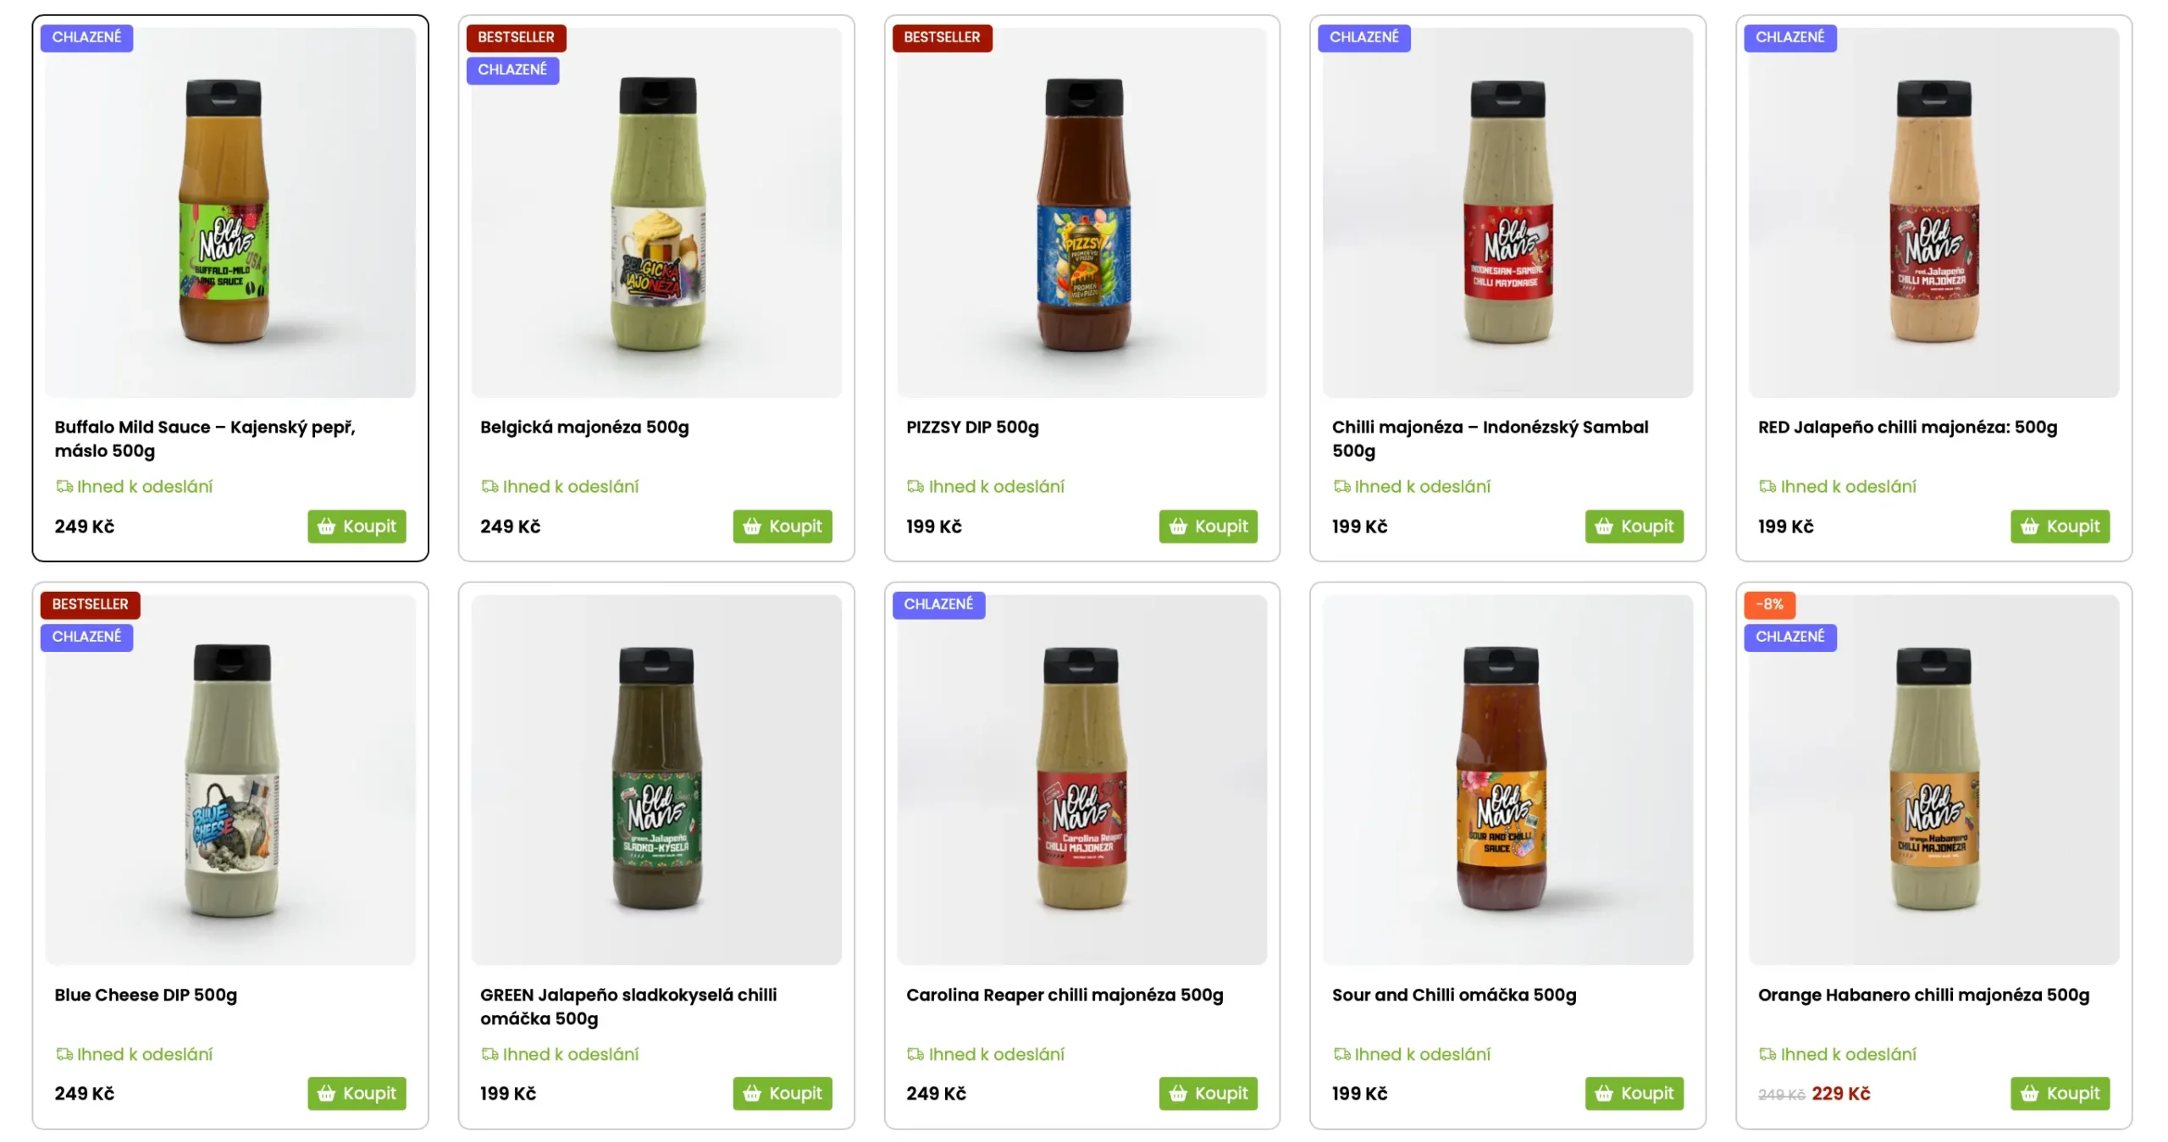Open Orange Habanero chilli majonéza title
This screenshot has height=1142, width=2168.
[x=1923, y=995]
